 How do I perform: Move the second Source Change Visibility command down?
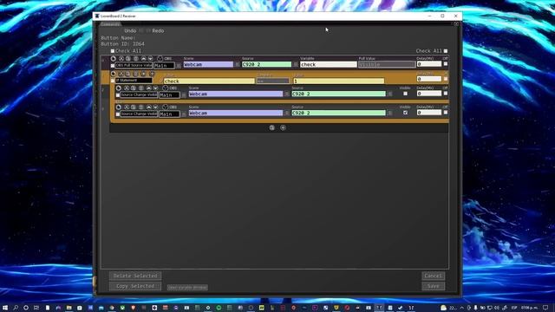[x=155, y=107]
